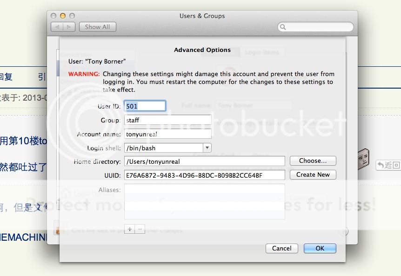This screenshot has width=401, height=276.
Task: Remove alias with the minus button
Action: (x=140, y=229)
